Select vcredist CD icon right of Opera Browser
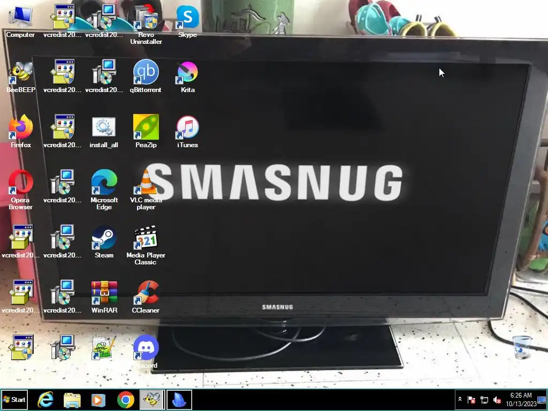 pyautogui.click(x=62, y=187)
